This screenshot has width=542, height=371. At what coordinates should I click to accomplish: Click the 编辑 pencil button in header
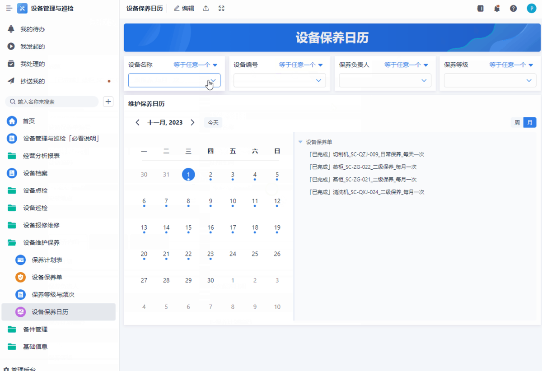coord(184,9)
